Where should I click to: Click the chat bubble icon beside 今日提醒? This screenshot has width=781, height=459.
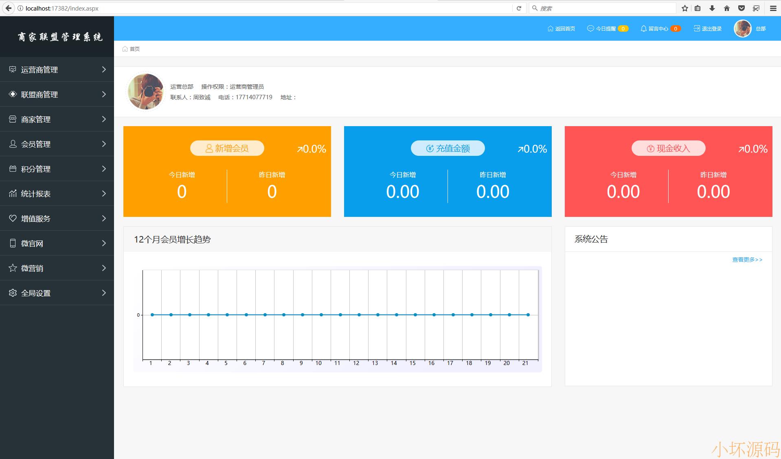pyautogui.click(x=590, y=28)
